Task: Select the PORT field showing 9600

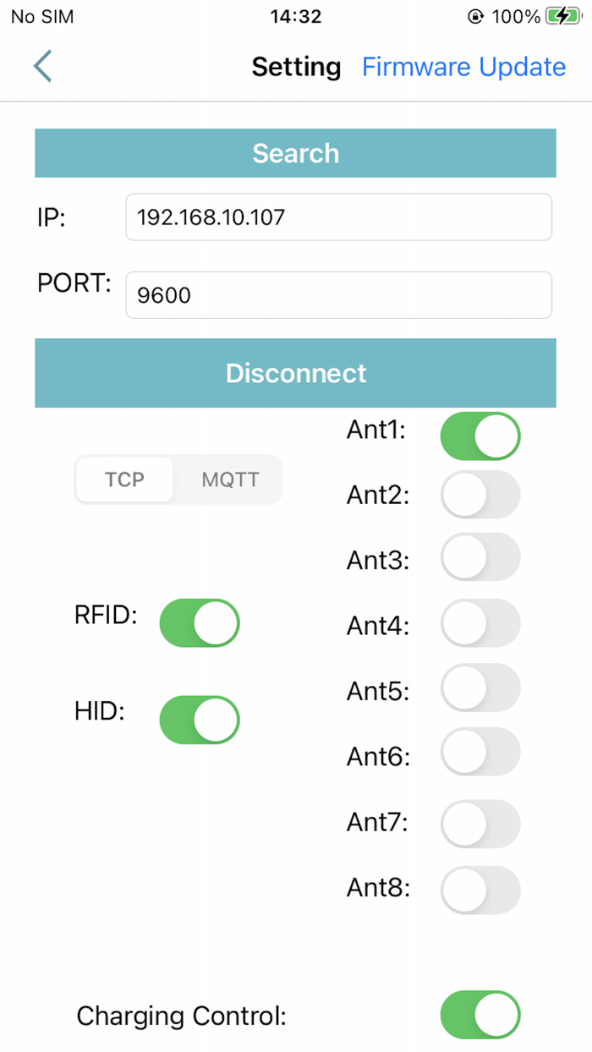Action: (338, 294)
